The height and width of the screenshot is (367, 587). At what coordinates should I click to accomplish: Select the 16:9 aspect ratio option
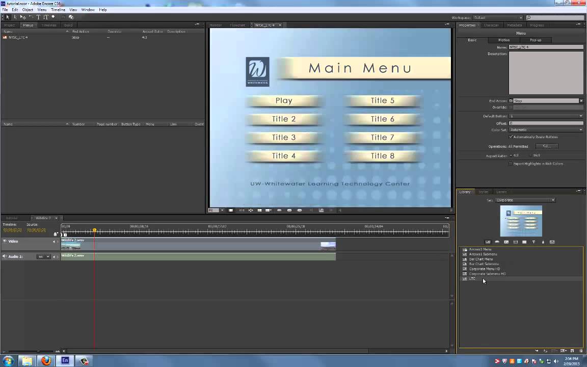point(531,155)
